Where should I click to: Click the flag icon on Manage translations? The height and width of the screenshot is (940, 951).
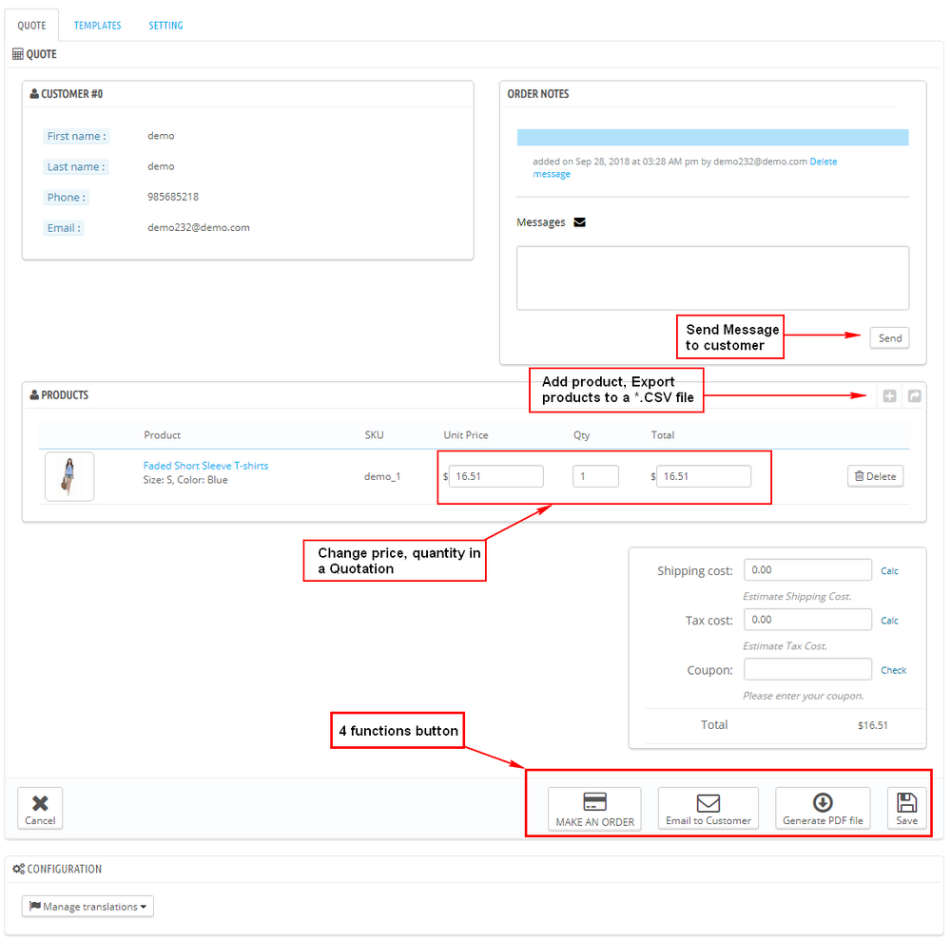[x=35, y=906]
